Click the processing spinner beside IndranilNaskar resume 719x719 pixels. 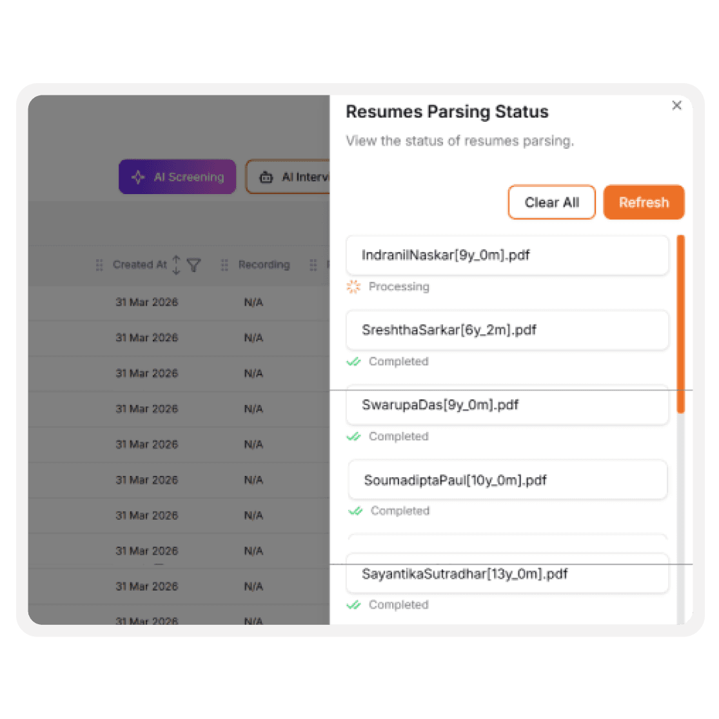(x=353, y=286)
